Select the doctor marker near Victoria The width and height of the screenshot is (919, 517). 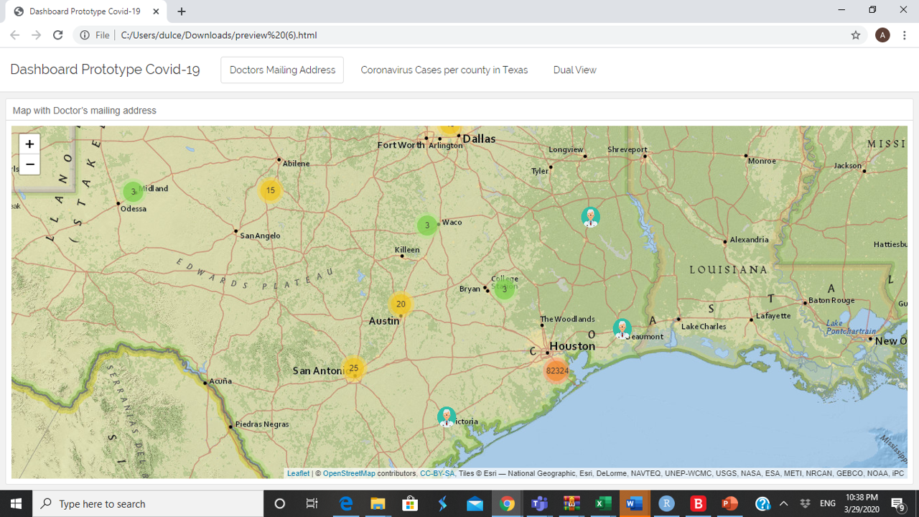[447, 416]
